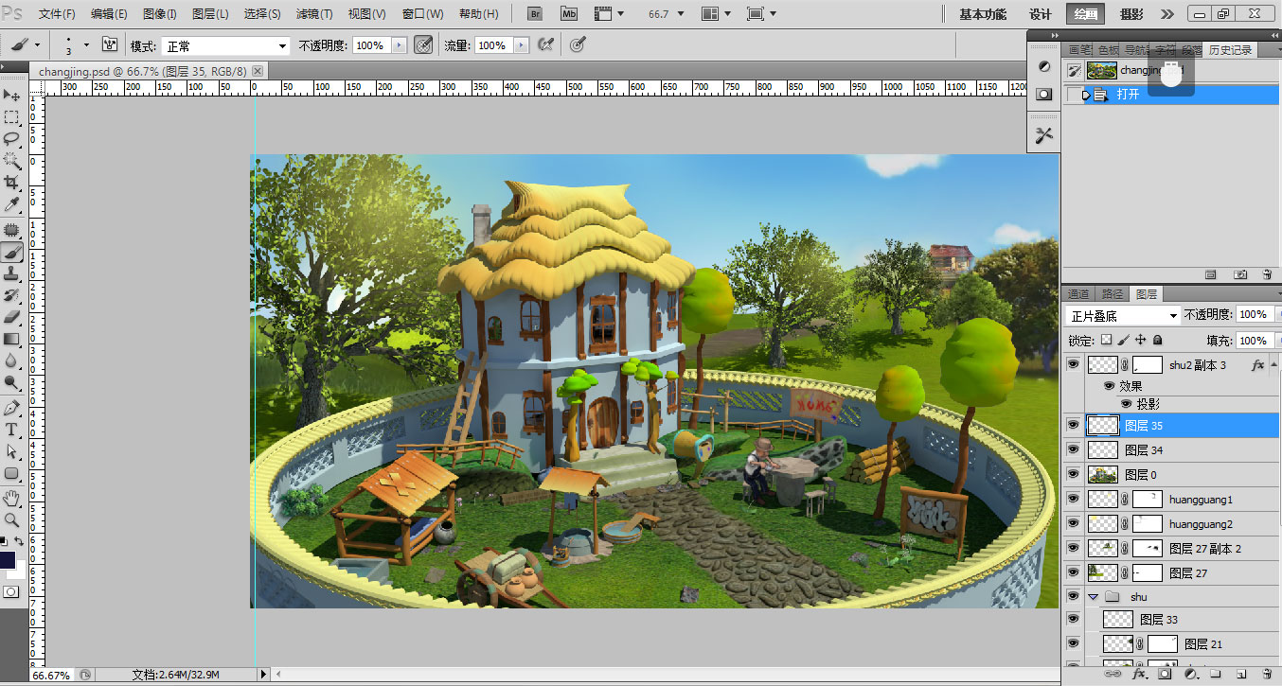Click the layer opacity 100% field
1282x686 pixels.
(1254, 315)
